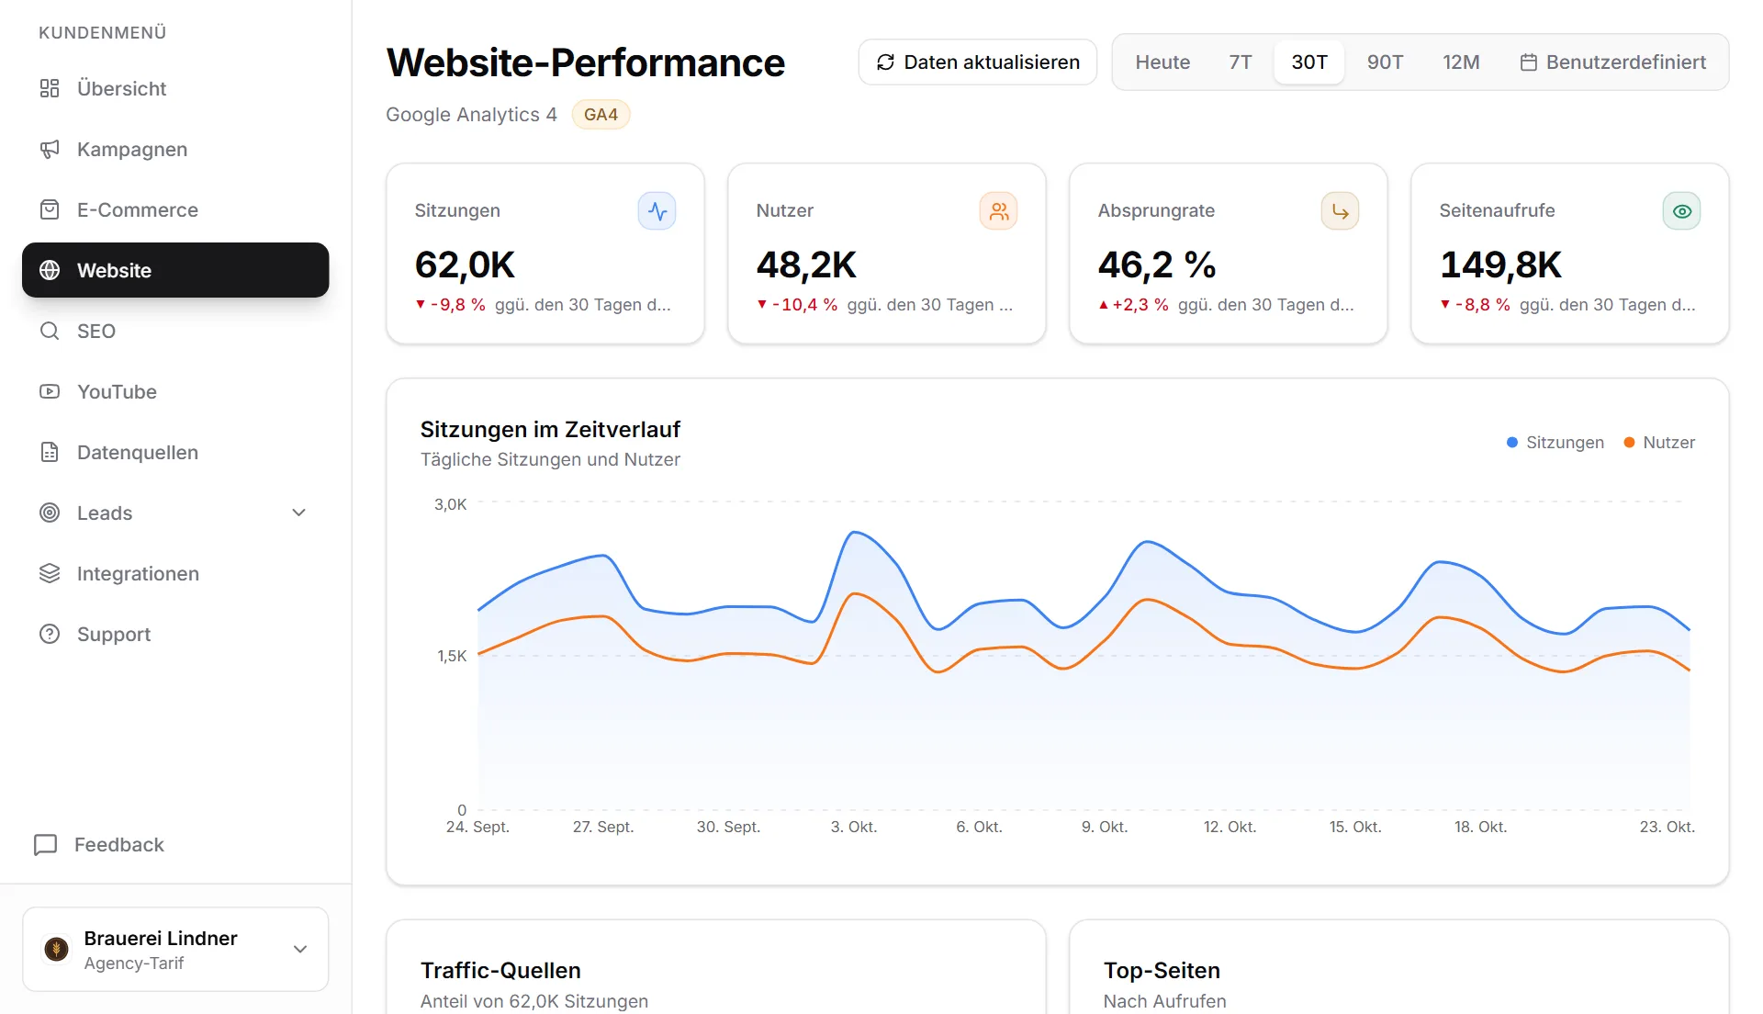This screenshot has height=1014, width=1763.
Task: Click Daten aktualisieren button
Action: (978, 62)
